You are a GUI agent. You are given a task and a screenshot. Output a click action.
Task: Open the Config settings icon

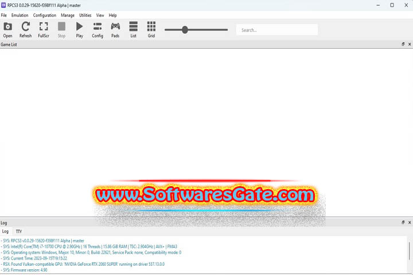(98, 30)
